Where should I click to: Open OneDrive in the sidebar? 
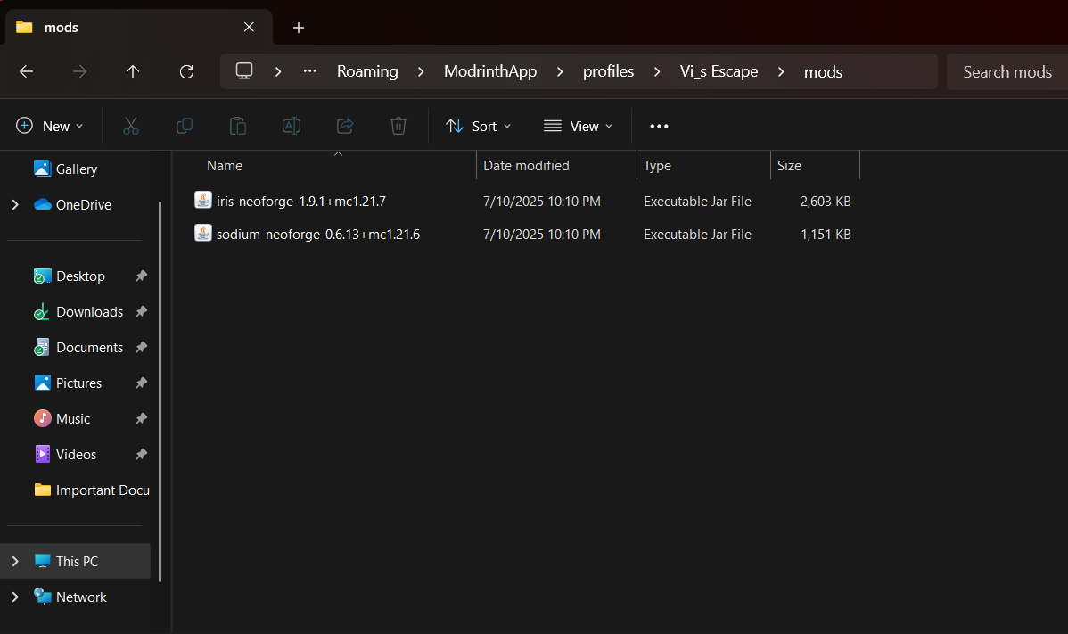[x=83, y=204]
